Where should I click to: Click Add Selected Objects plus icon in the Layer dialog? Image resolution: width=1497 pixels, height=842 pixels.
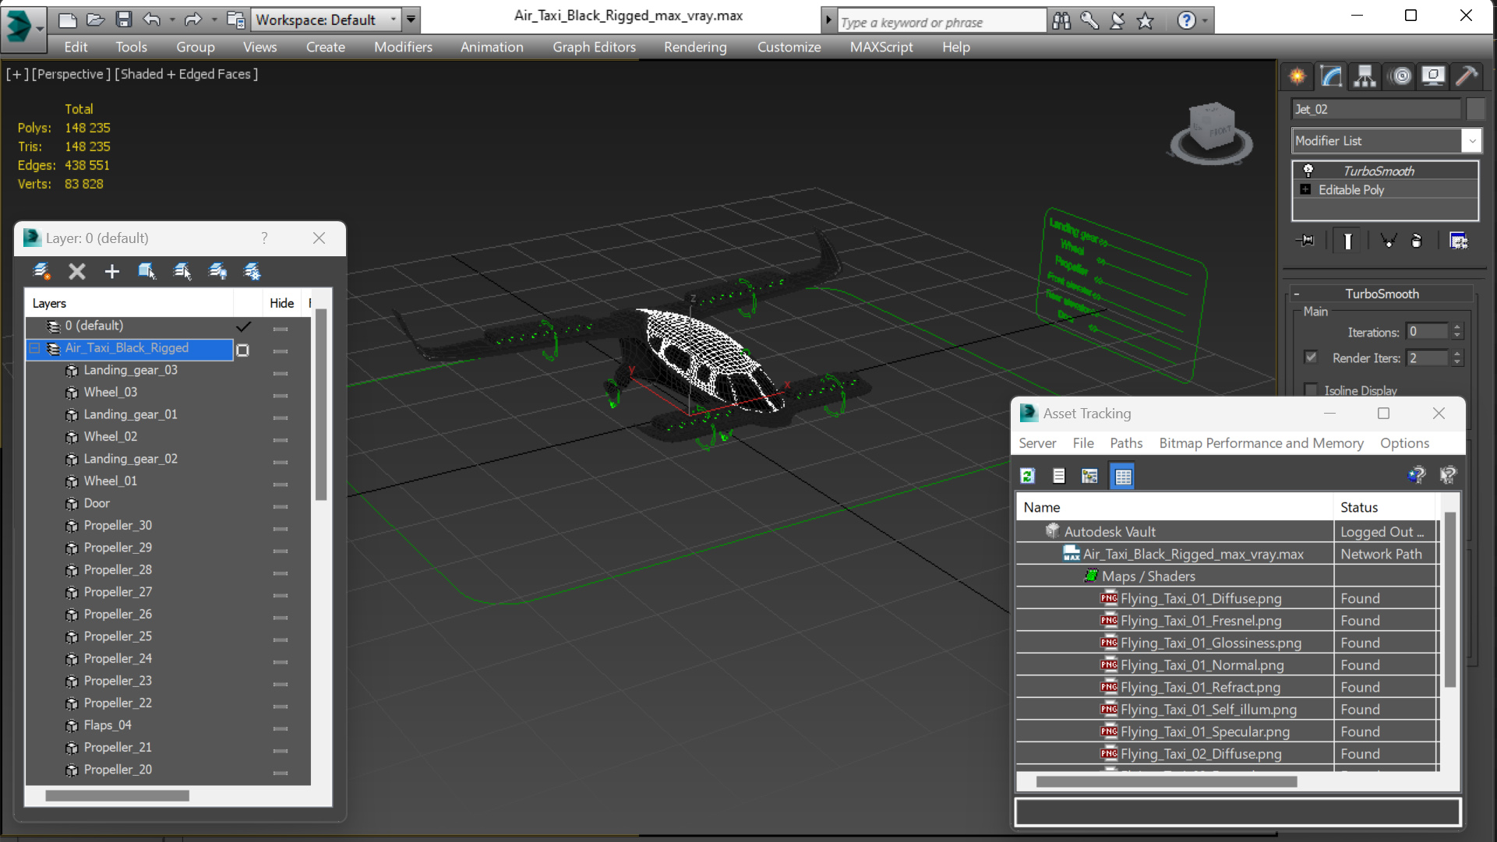(x=111, y=271)
